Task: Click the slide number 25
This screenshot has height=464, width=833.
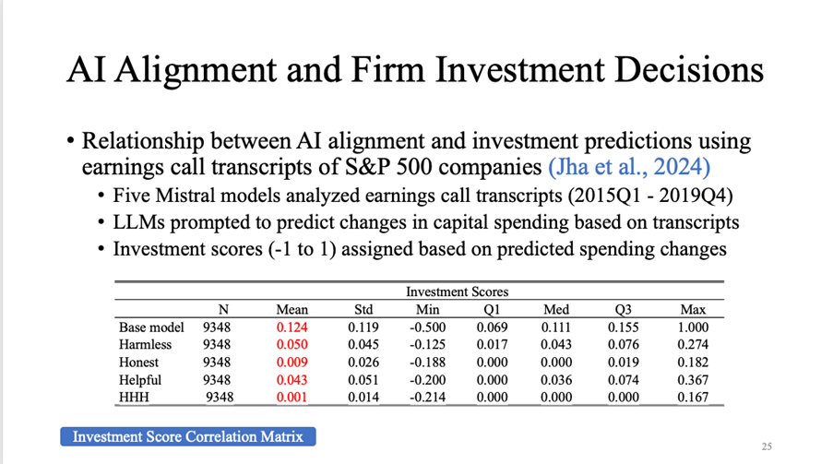Action: (x=767, y=446)
